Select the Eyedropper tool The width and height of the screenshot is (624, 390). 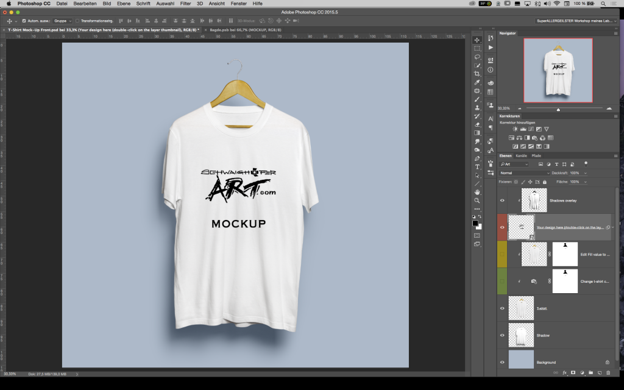(x=477, y=82)
